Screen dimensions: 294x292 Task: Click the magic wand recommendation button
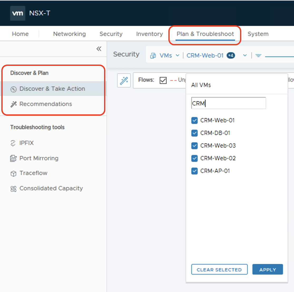click(x=124, y=81)
